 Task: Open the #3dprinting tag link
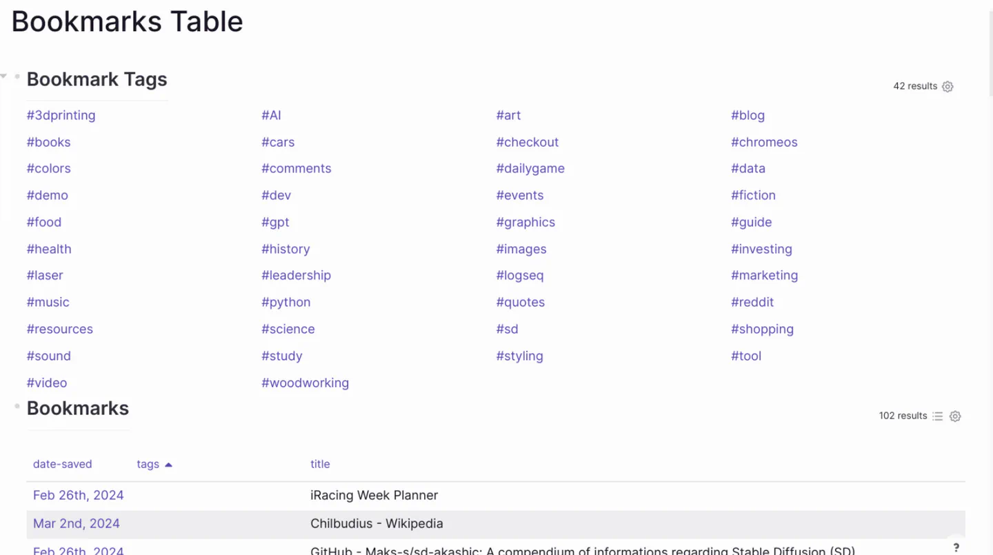tap(61, 115)
